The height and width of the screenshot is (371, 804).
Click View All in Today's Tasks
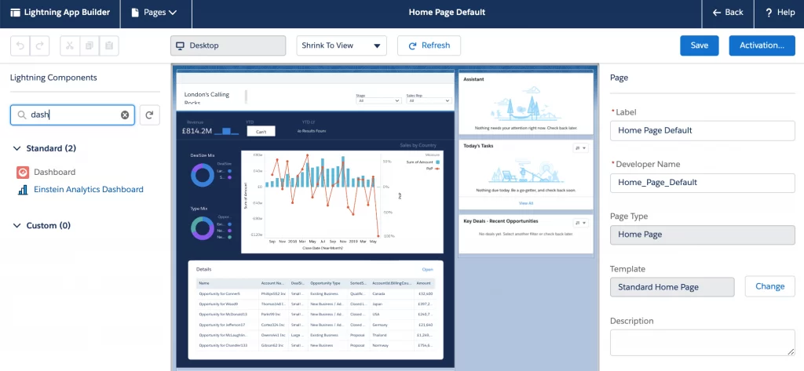coord(526,203)
